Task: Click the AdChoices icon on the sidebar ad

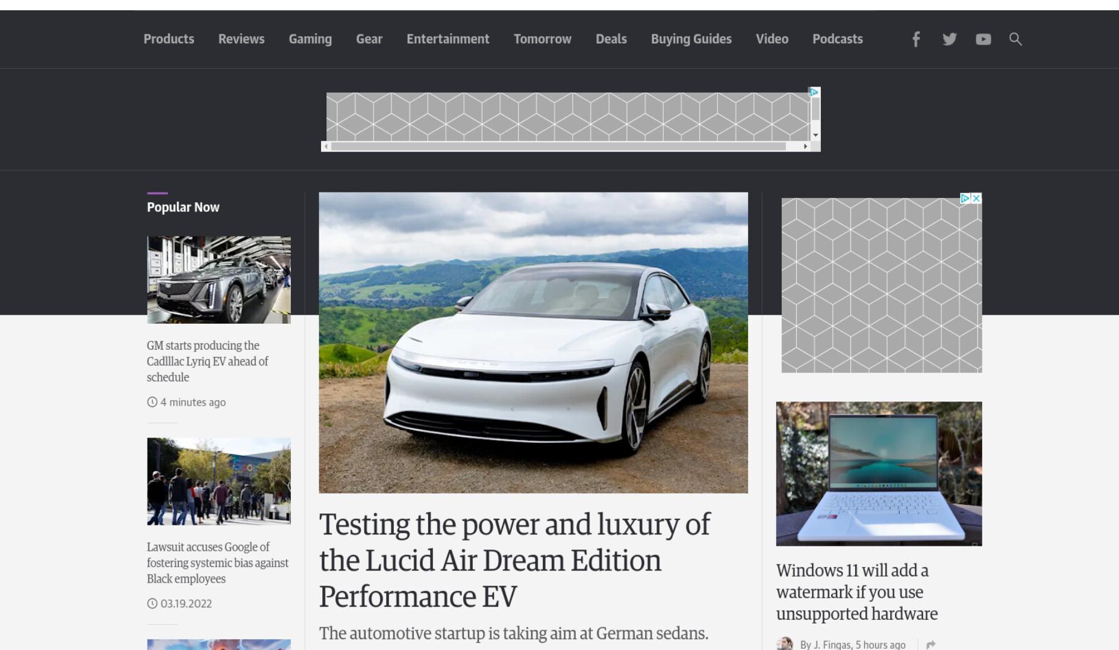Action: click(965, 198)
